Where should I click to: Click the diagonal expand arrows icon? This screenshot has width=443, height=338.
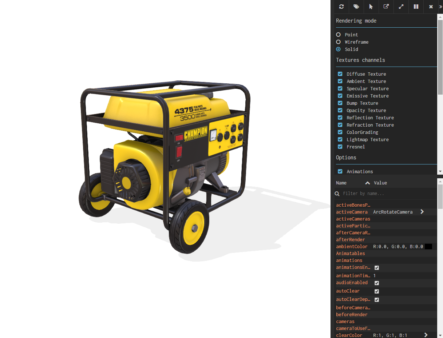pyautogui.click(x=401, y=7)
